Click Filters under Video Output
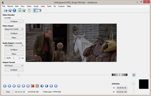151x96 pixels. pos(14,38)
